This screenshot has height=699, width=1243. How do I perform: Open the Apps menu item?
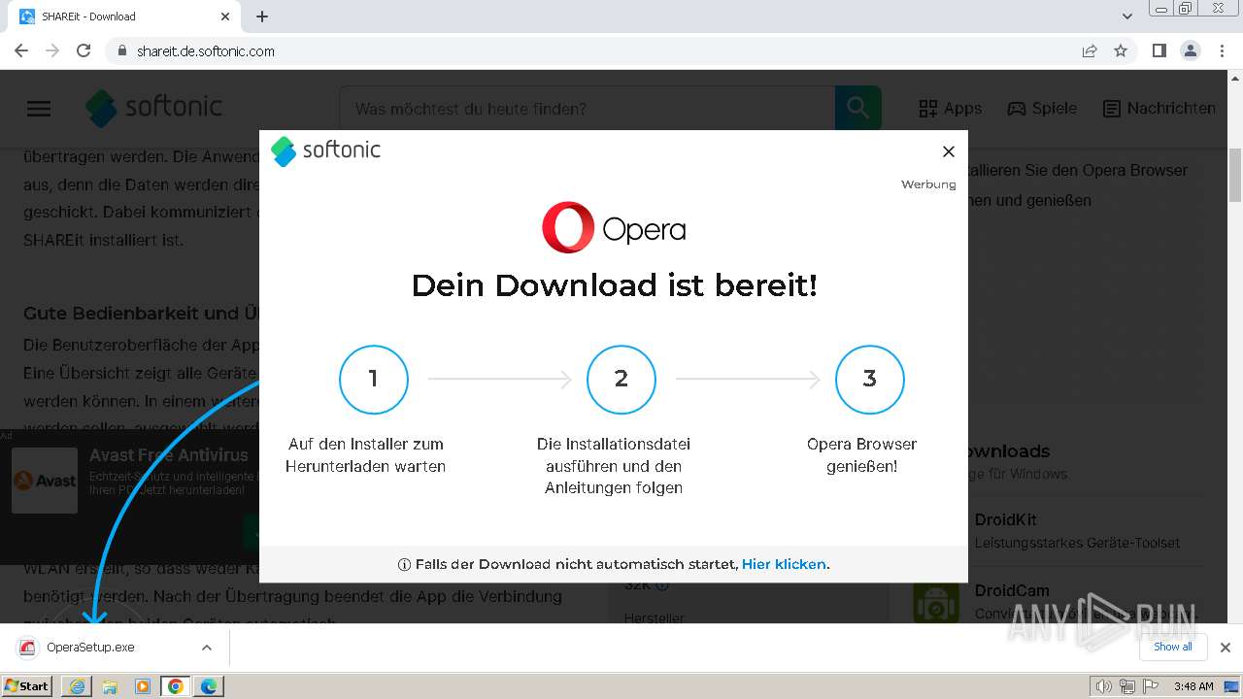[x=951, y=109]
